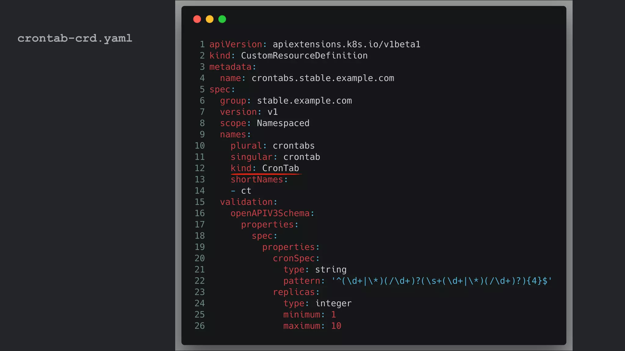Image resolution: width=625 pixels, height=351 pixels.
Task: Click the red close window dot
Action: coord(197,19)
